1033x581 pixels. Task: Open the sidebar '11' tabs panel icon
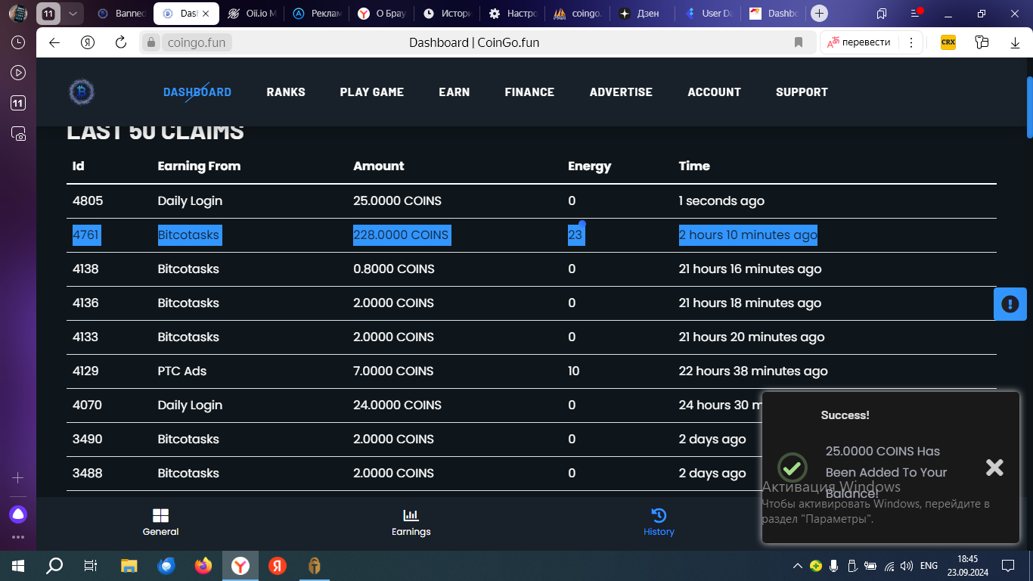pyautogui.click(x=18, y=104)
